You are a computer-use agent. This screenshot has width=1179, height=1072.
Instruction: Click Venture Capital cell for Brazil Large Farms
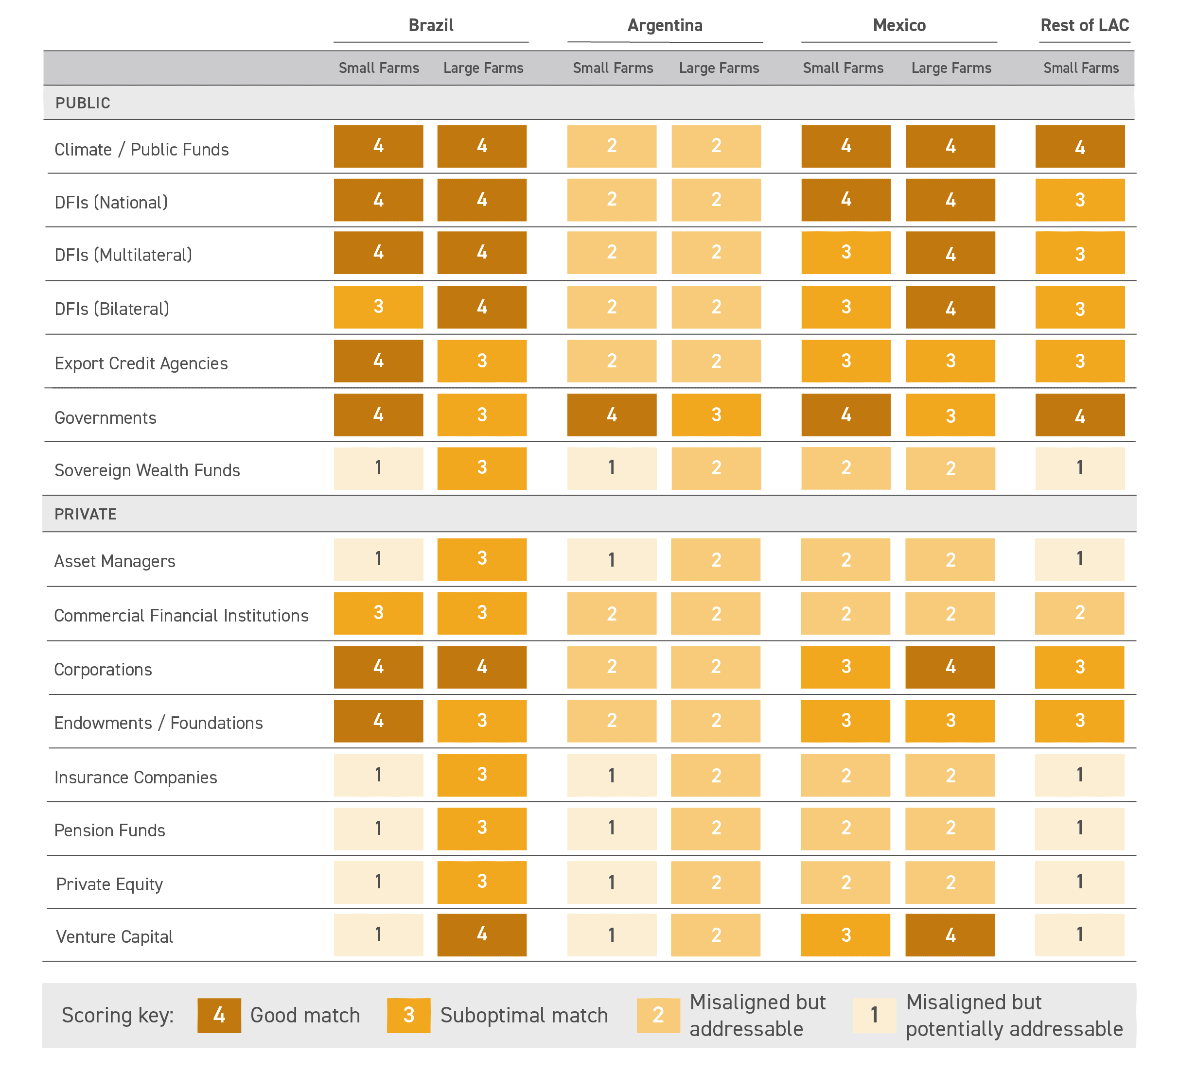482,934
